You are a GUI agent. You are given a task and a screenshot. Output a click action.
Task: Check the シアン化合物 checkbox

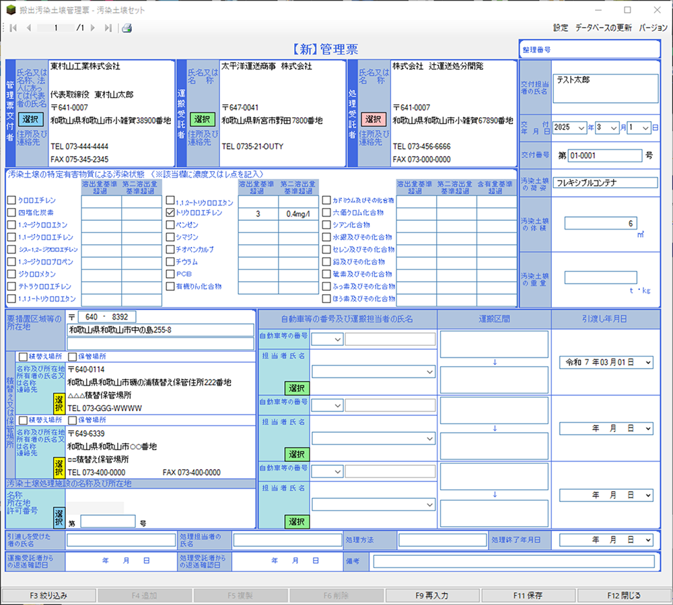326,225
